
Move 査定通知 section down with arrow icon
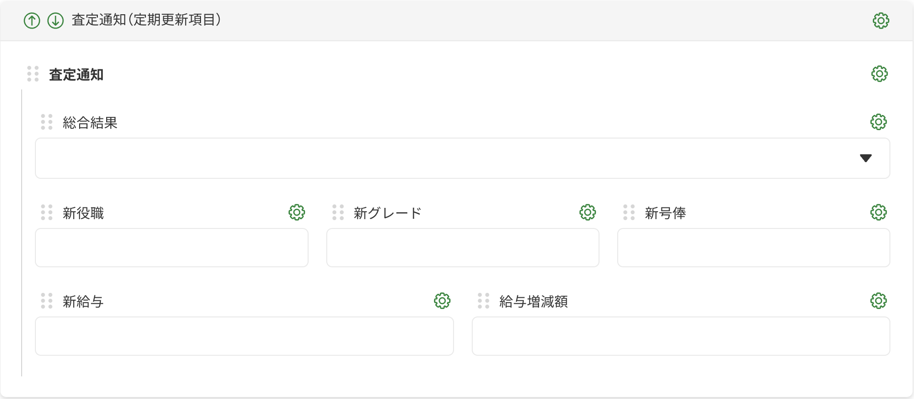pyautogui.click(x=56, y=21)
